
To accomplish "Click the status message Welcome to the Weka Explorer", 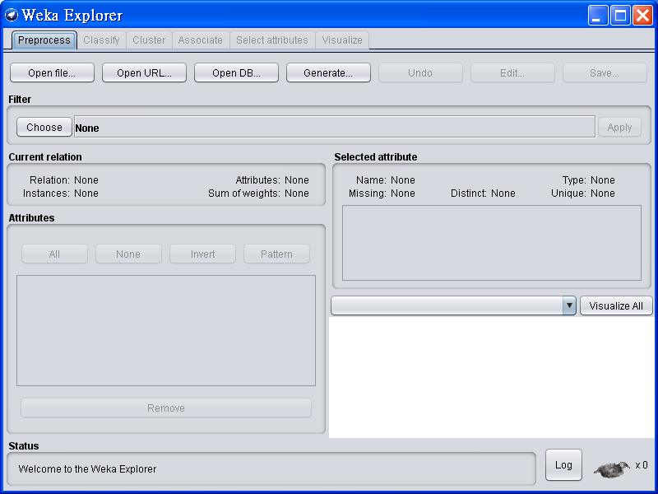I will click(87, 468).
